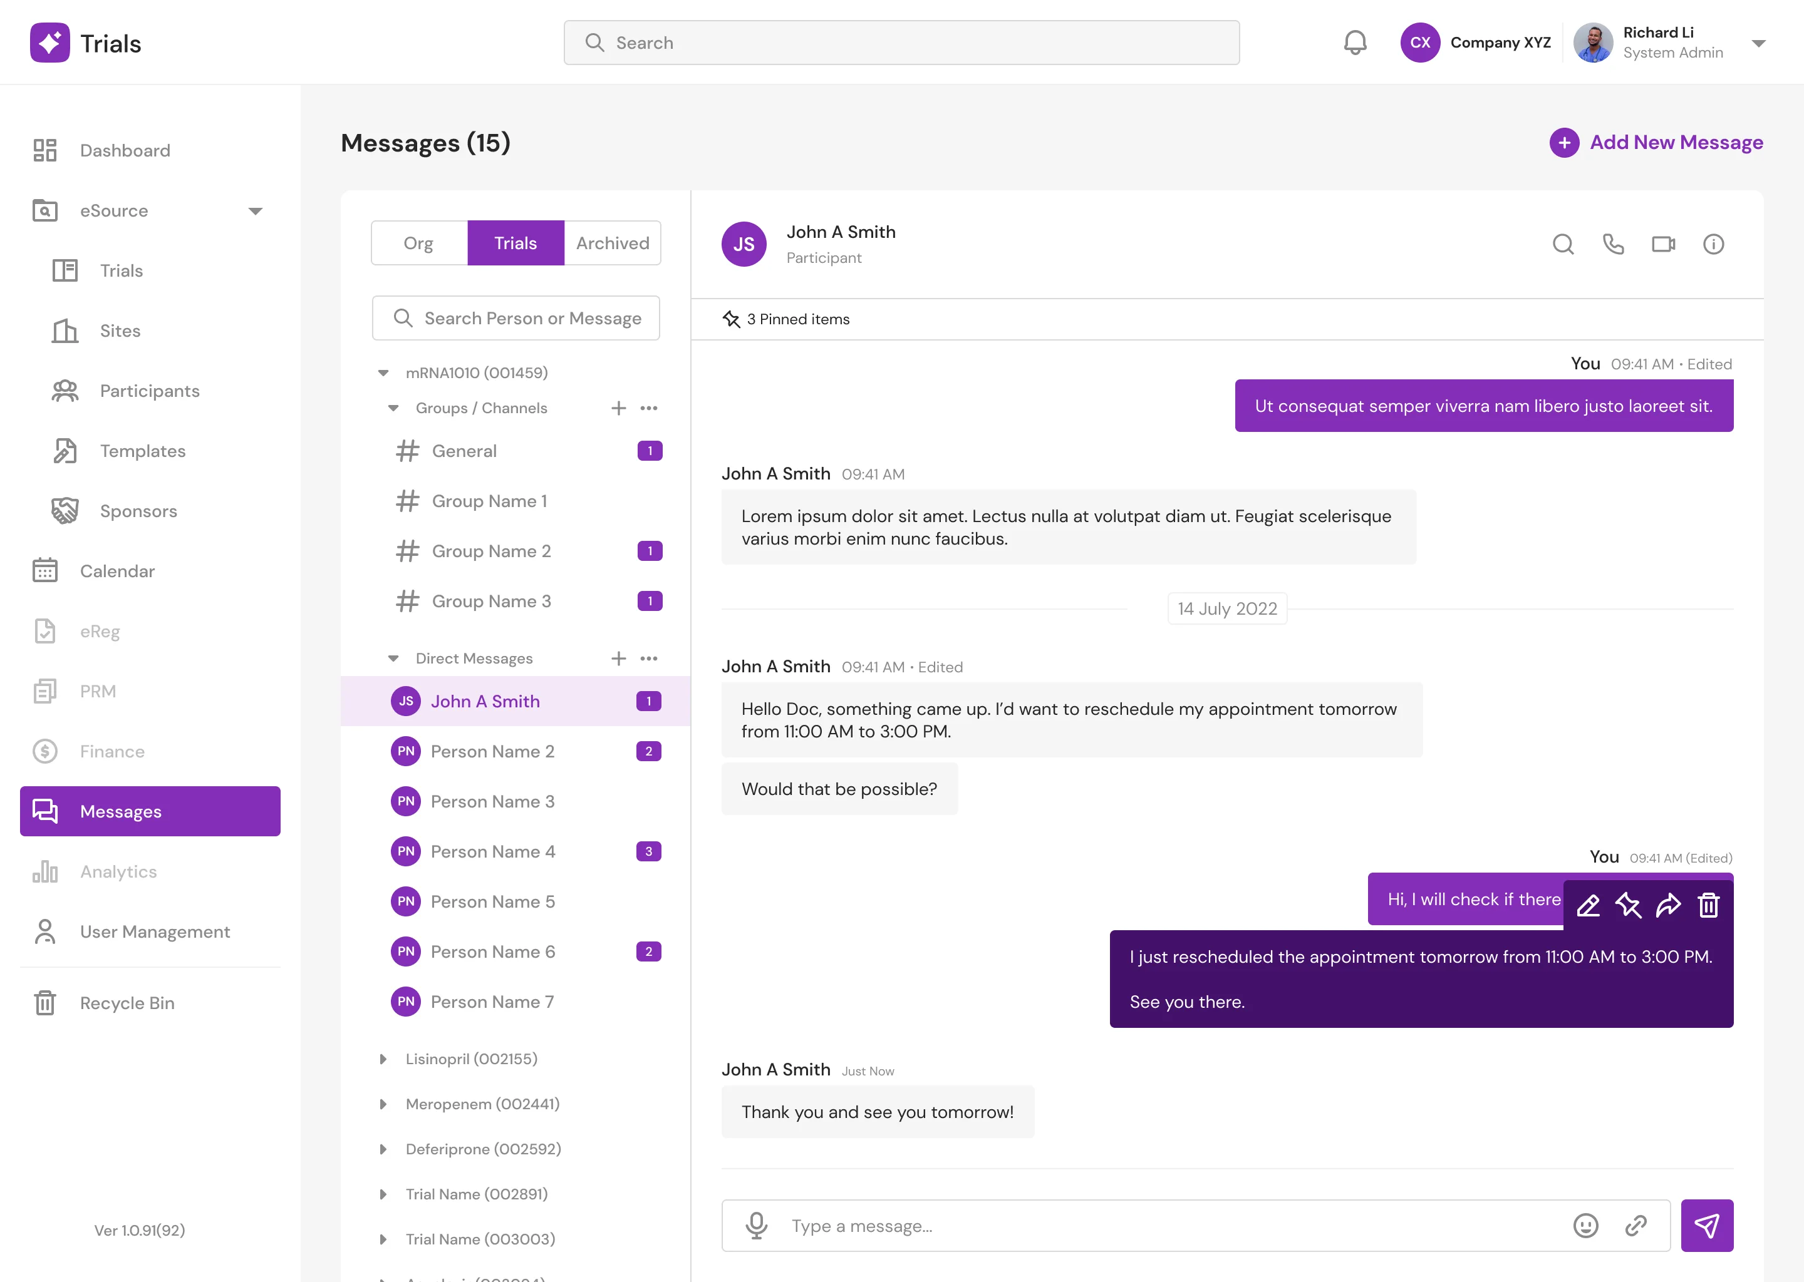Image resolution: width=1804 pixels, height=1282 pixels.
Task: Open the user account dropdown arrow
Action: (1758, 43)
